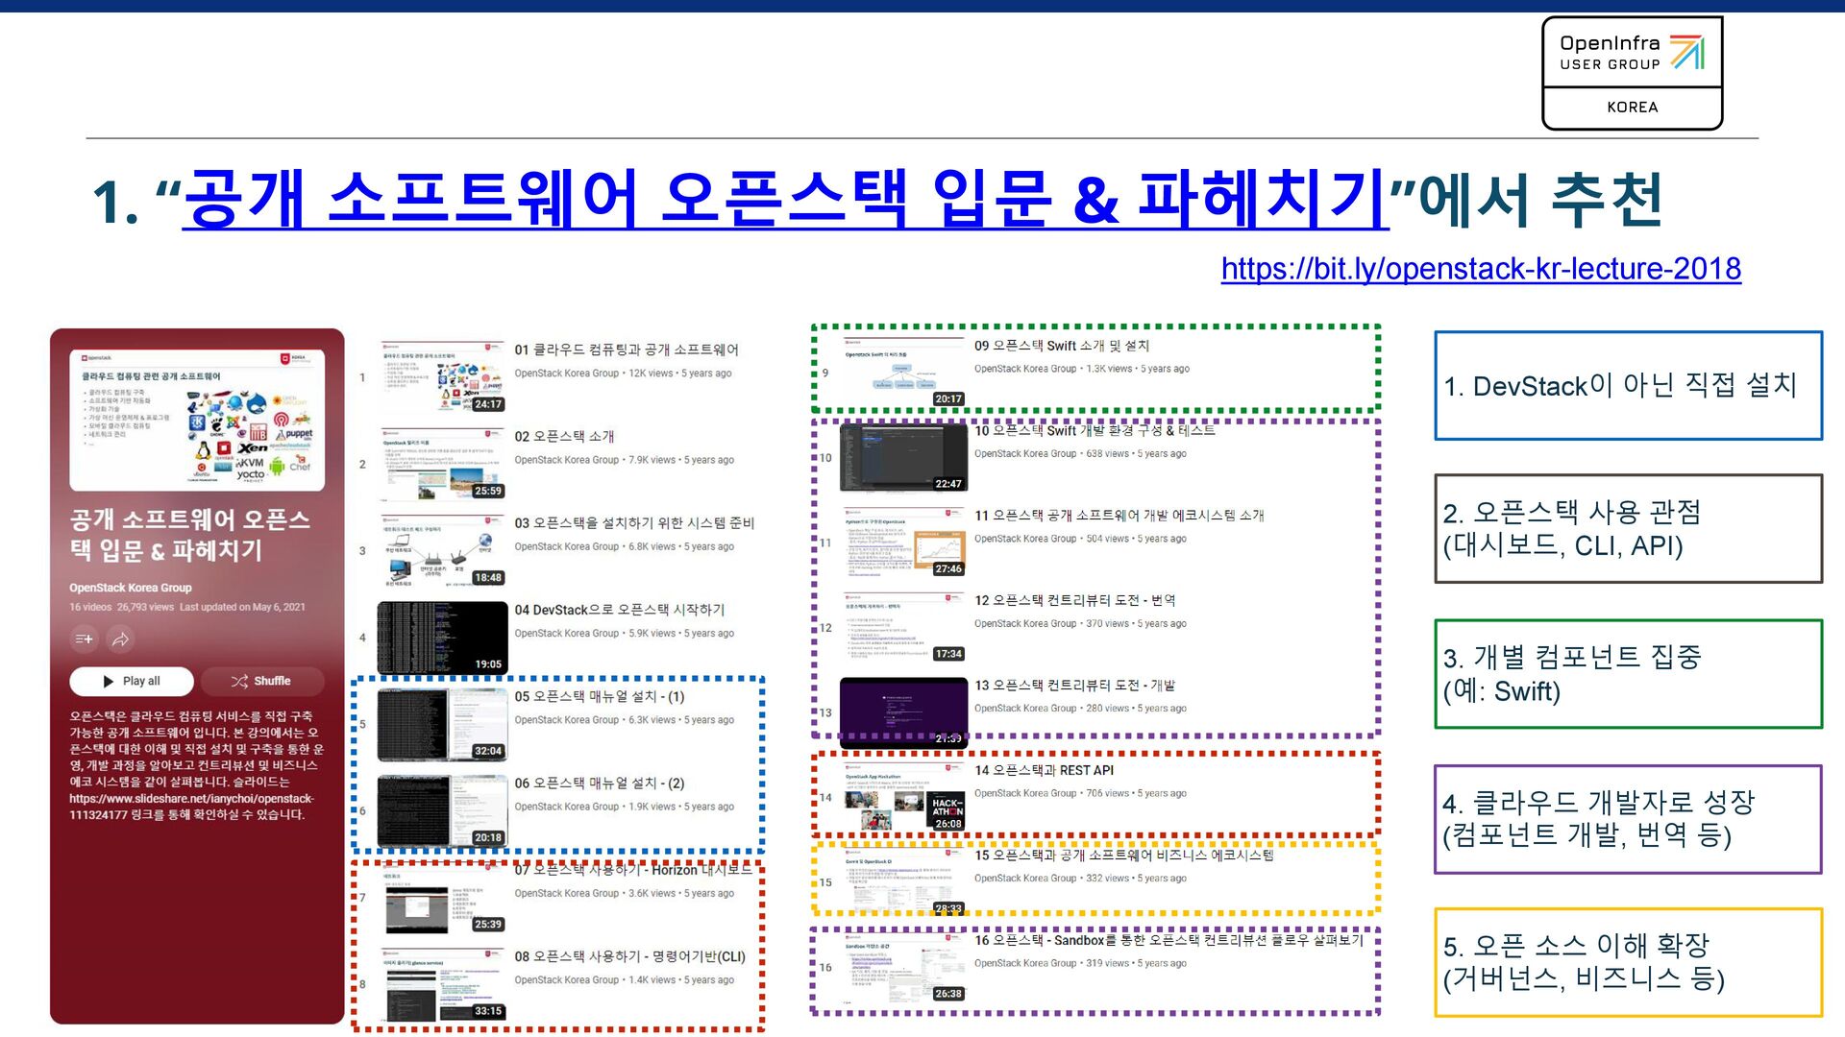Click '706 views' metadata under video 14
This screenshot has width=1845, height=1037.
click(x=1108, y=793)
